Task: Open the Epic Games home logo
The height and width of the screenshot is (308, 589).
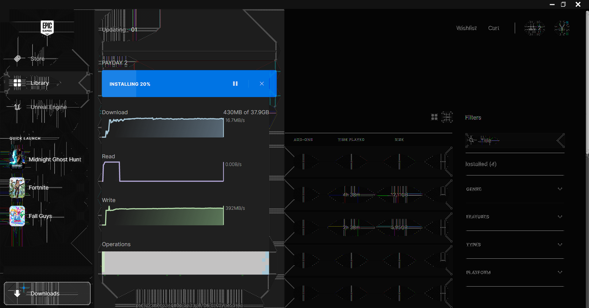Action: point(47,28)
